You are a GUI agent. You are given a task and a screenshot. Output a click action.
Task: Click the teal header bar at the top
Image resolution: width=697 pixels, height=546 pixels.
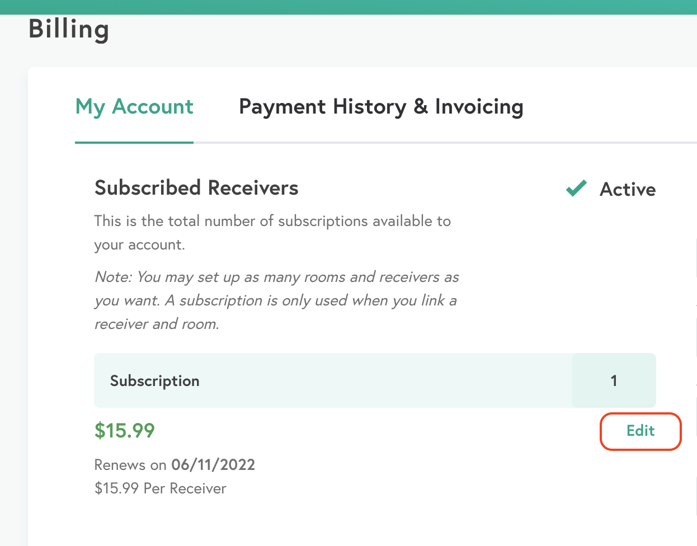(x=348, y=6)
